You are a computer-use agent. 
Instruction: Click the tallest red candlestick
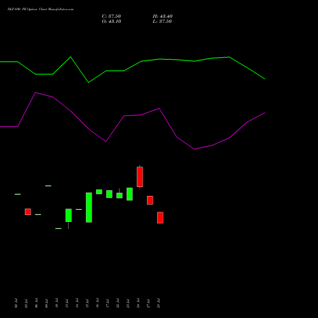pyautogui.click(x=140, y=177)
